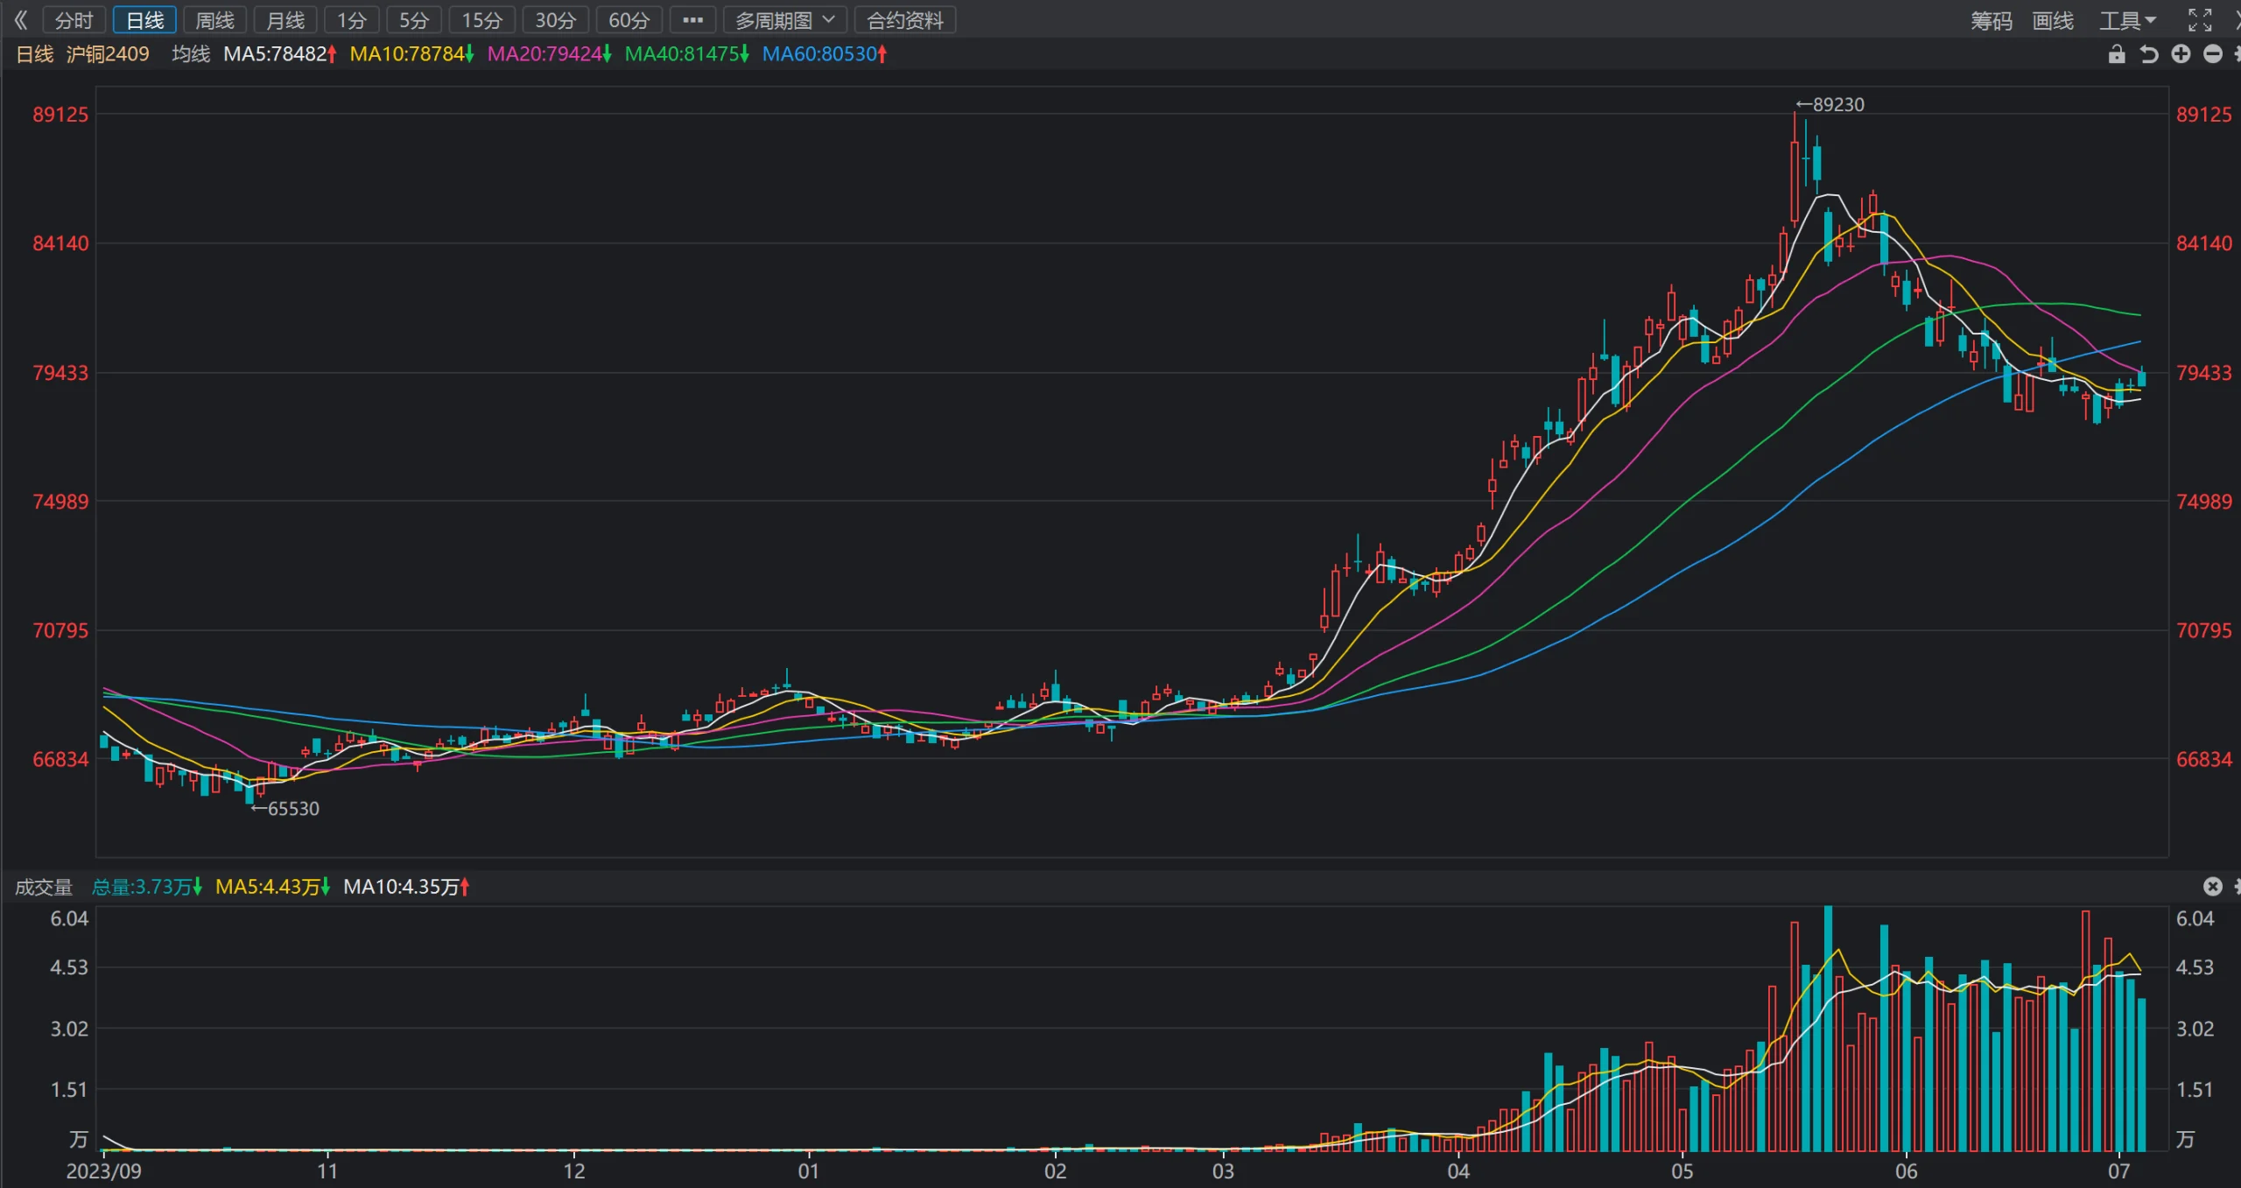2241x1188 pixels.
Task: Select the 1分 one-minute period
Action: coord(352,20)
